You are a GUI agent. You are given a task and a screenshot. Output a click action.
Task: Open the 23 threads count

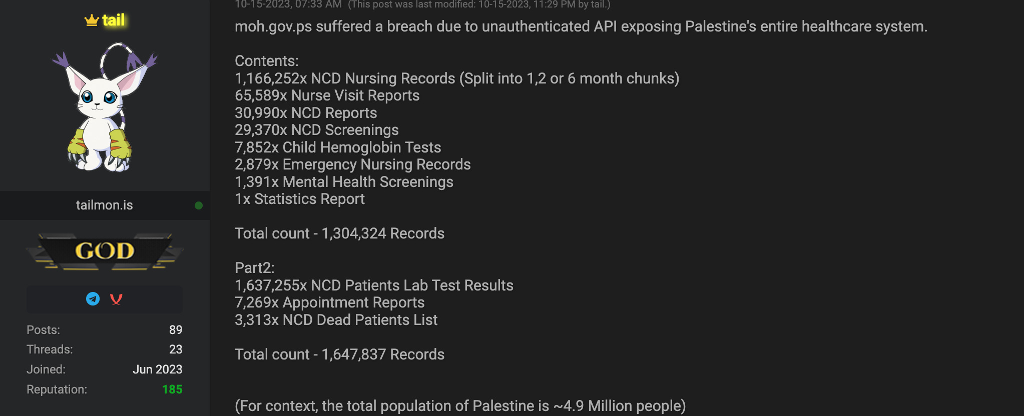click(x=176, y=349)
